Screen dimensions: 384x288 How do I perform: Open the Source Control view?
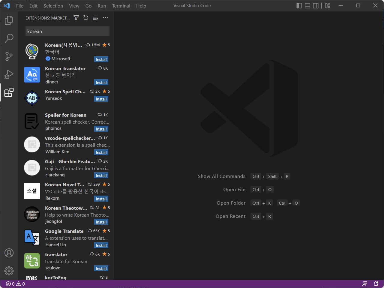[9, 56]
